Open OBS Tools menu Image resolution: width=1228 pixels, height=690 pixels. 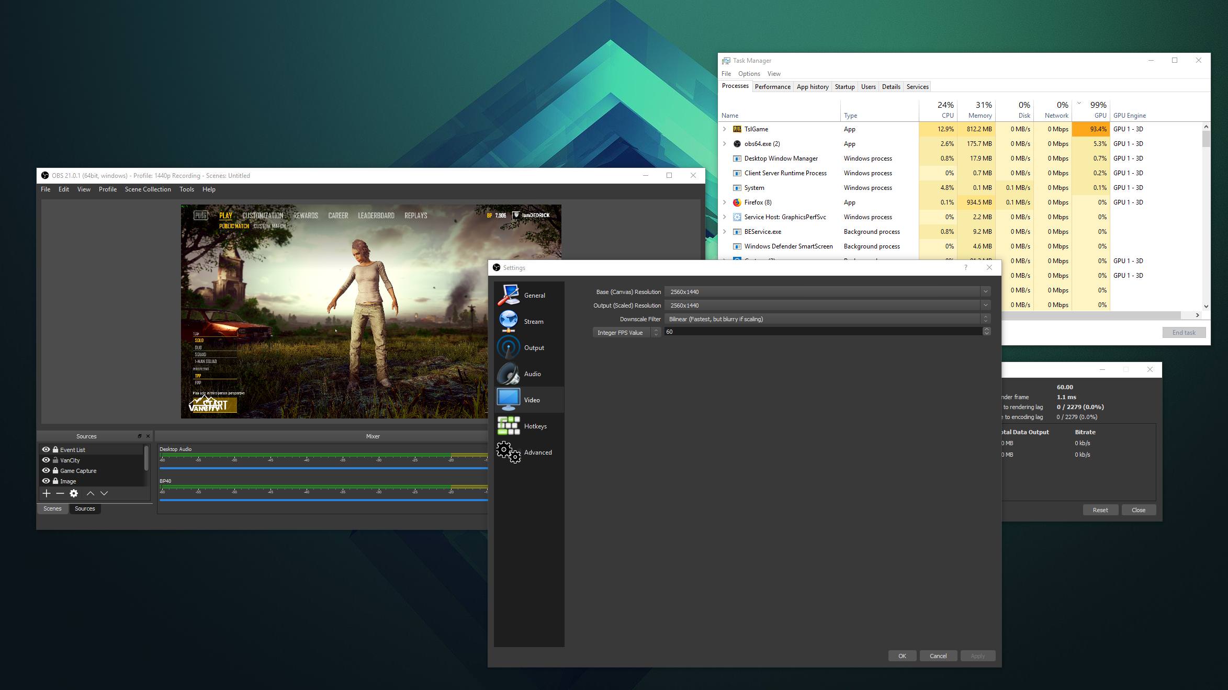(x=187, y=189)
